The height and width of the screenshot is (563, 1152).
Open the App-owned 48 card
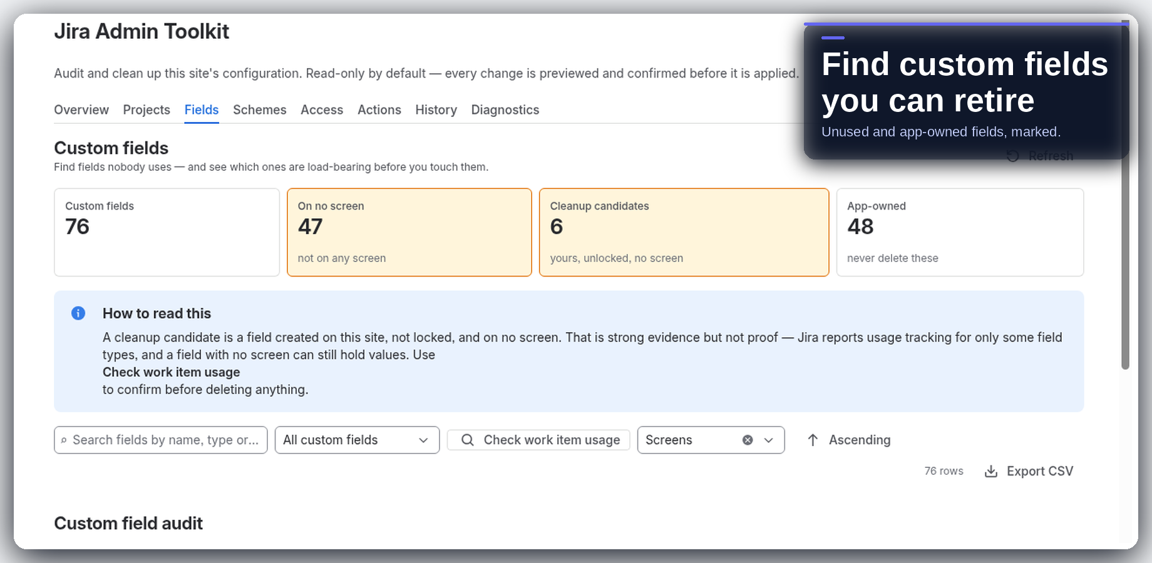960,232
